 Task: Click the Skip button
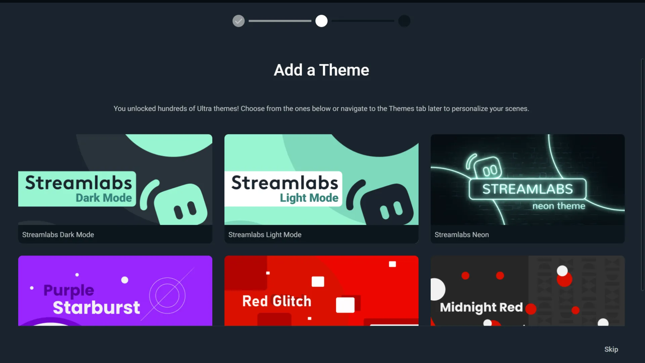(611, 349)
